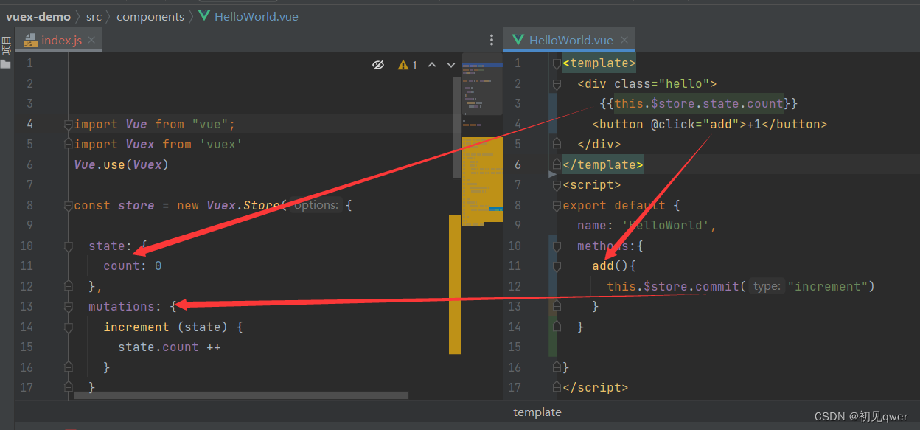Click 'count: 0' in the state block
920x430 pixels.
132,266
